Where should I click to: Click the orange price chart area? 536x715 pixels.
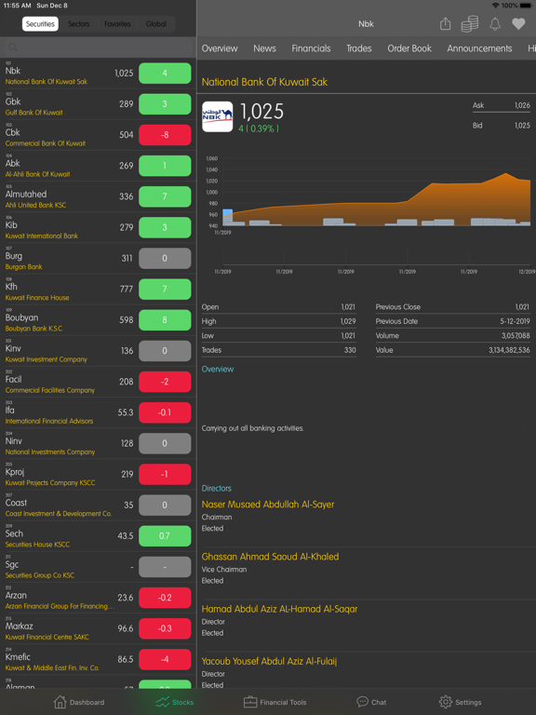pos(377,201)
